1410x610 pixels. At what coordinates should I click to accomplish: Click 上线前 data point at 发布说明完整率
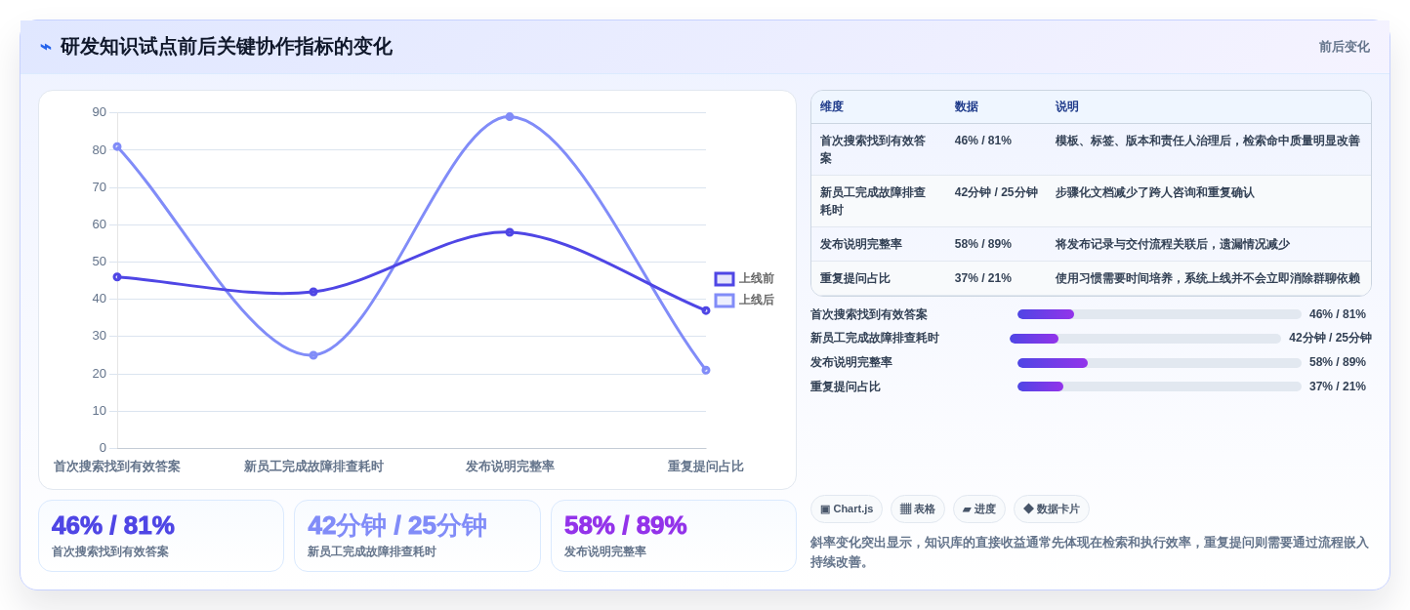point(510,232)
